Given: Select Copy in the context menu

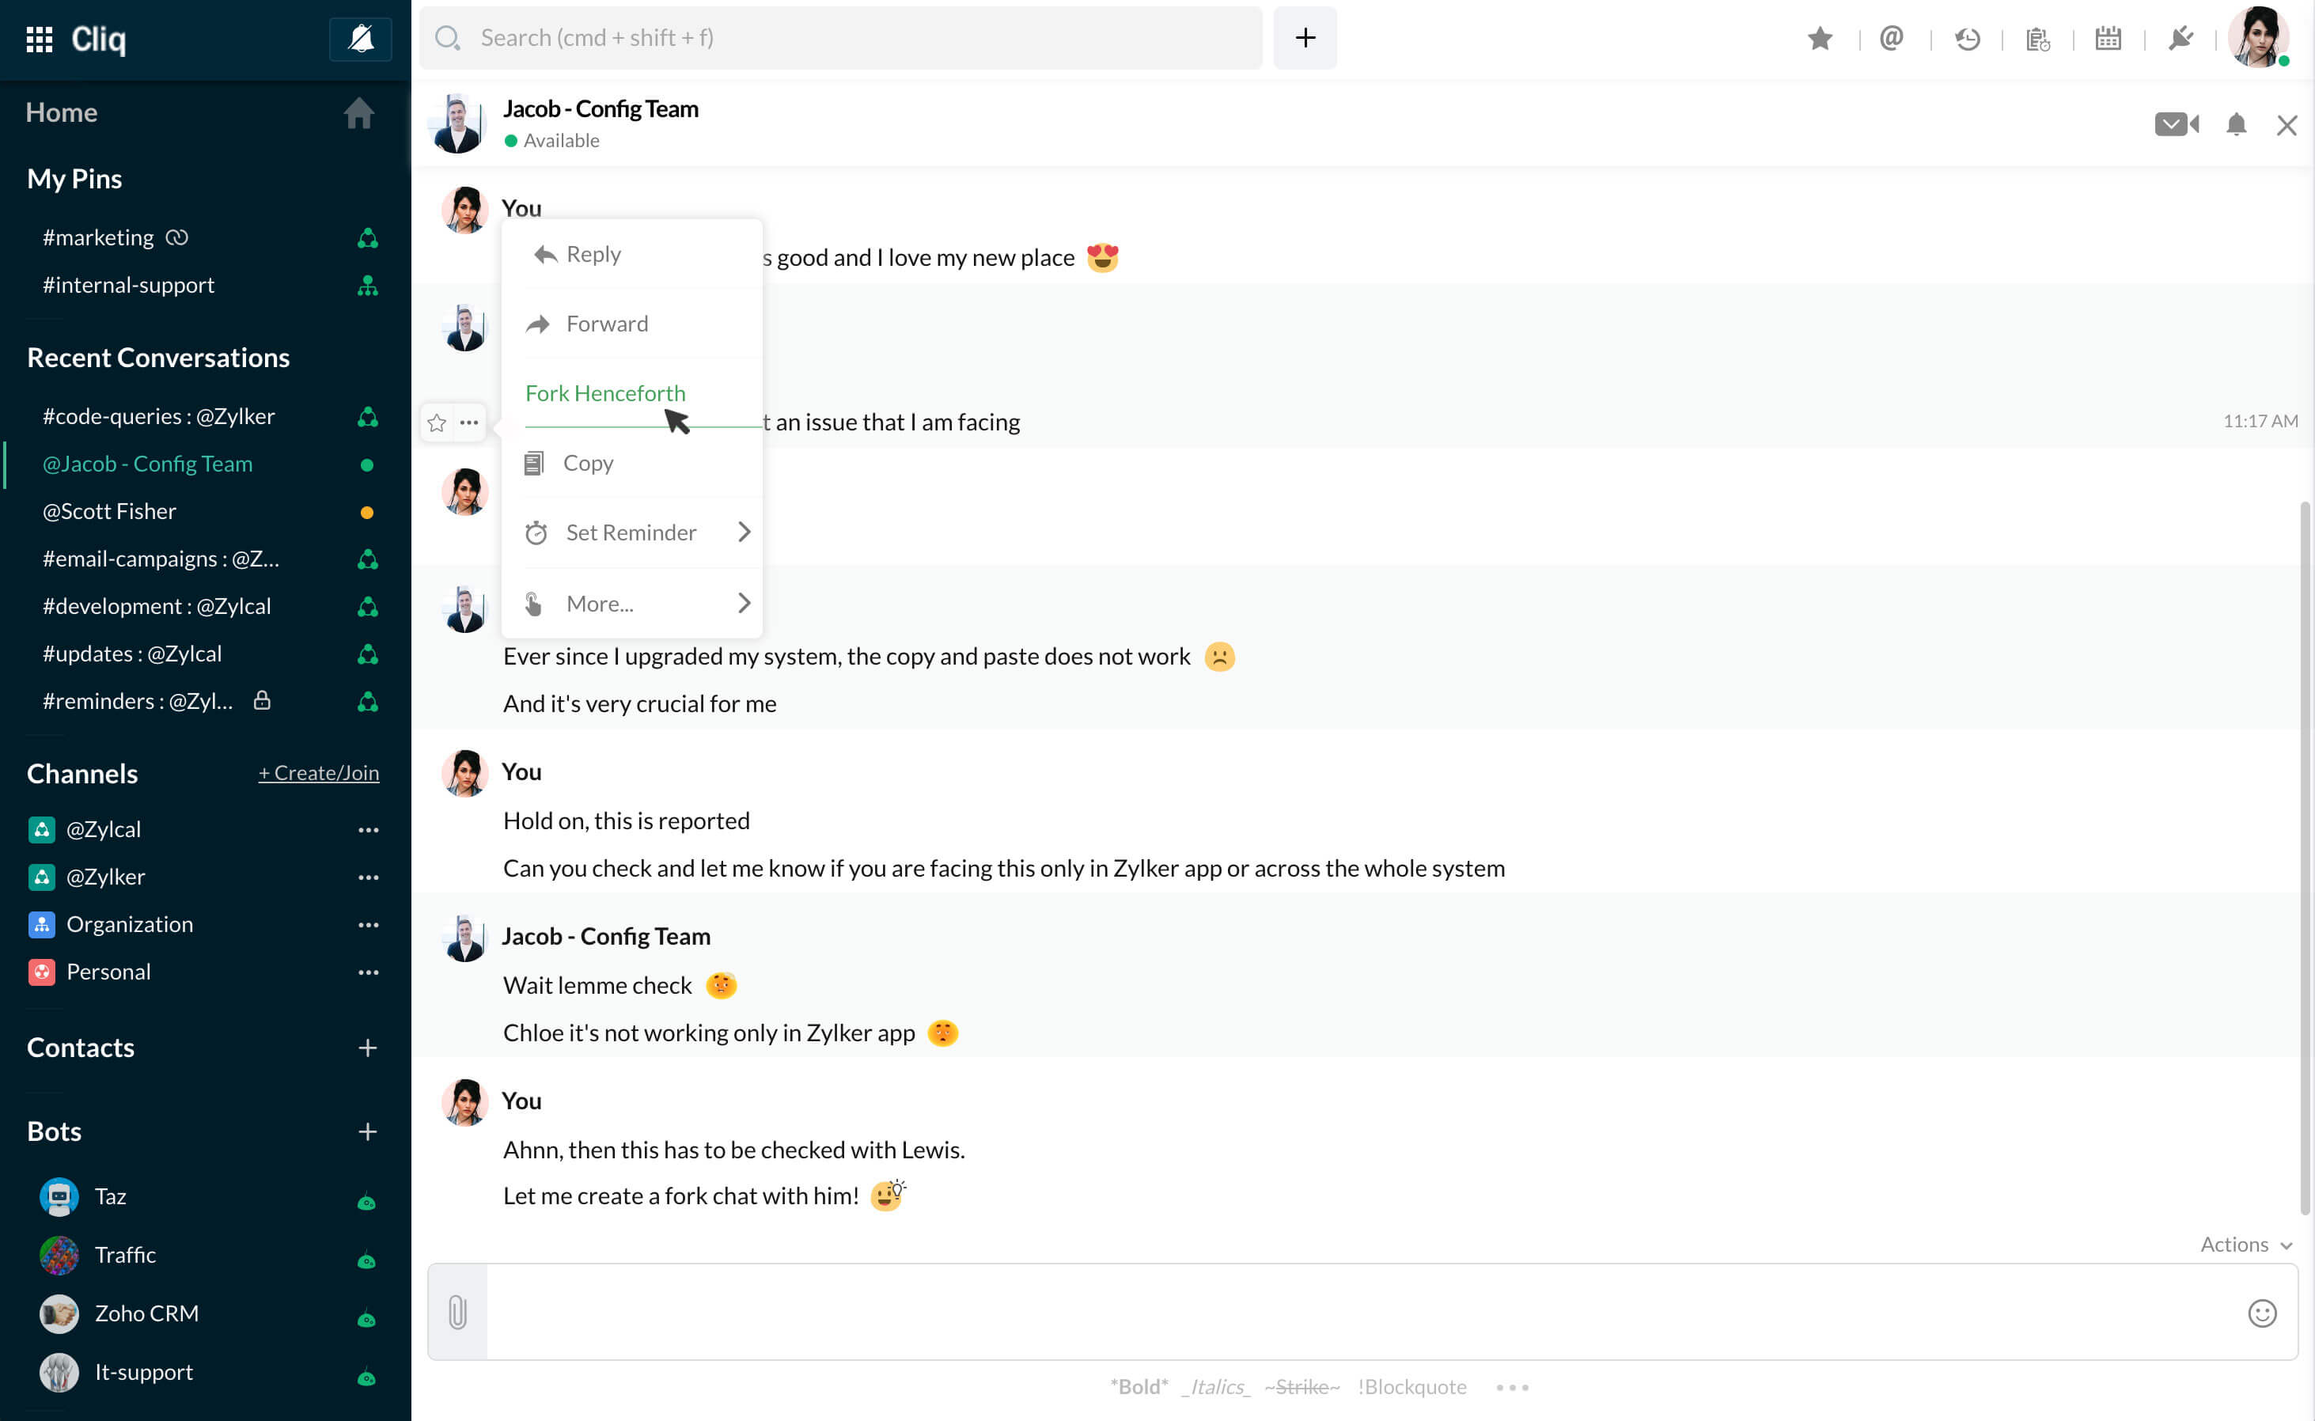Looking at the screenshot, I should point(632,462).
